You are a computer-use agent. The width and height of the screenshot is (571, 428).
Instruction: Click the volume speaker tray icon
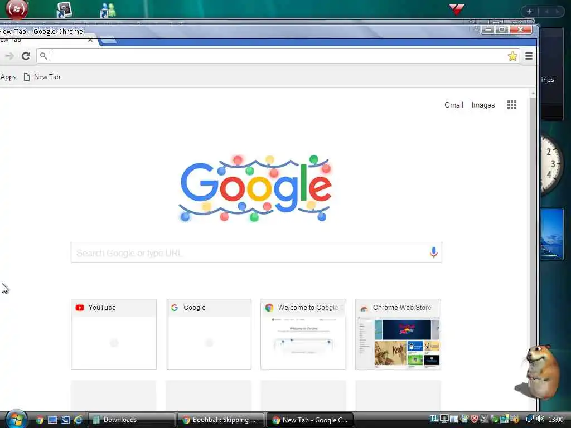[x=540, y=419]
